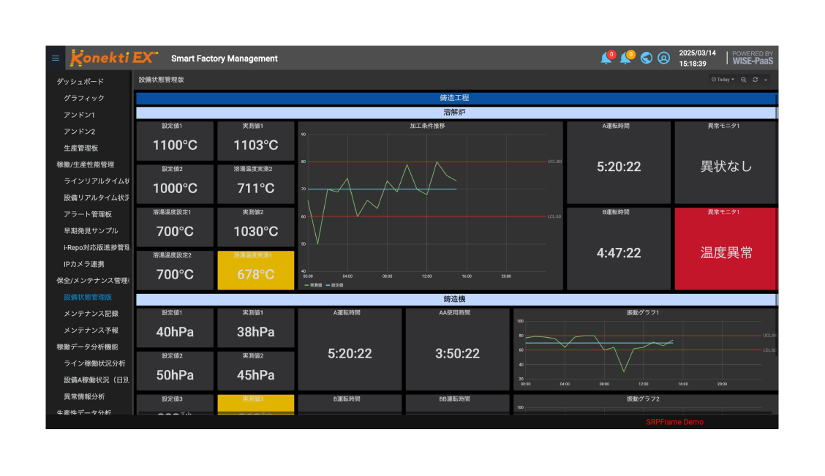Click the POWERED BY WISE-PaaS logo
Viewport: 825px width, 476px height.
[753, 58]
